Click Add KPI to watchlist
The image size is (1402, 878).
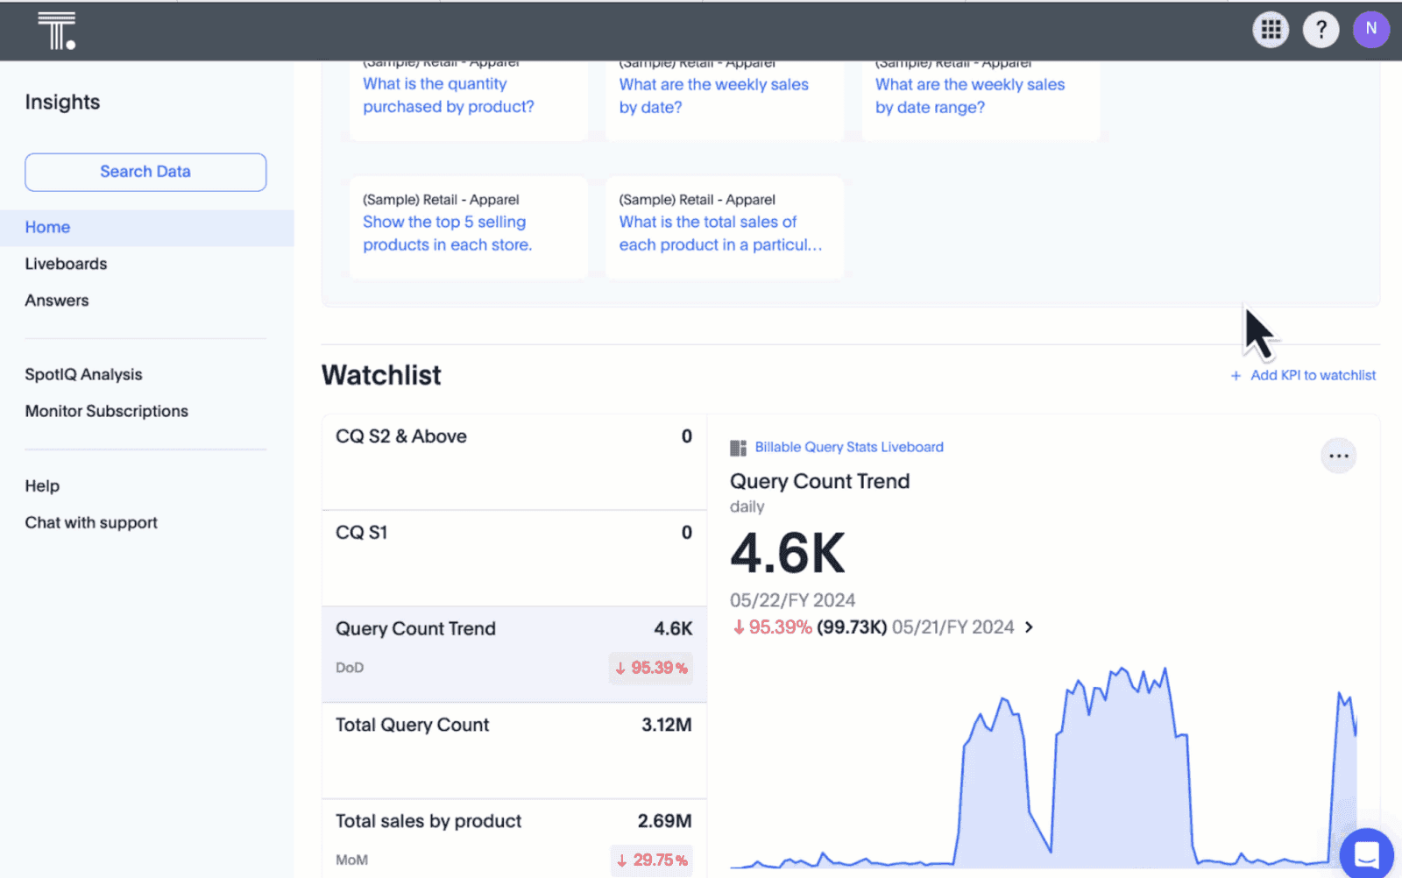1313,375
